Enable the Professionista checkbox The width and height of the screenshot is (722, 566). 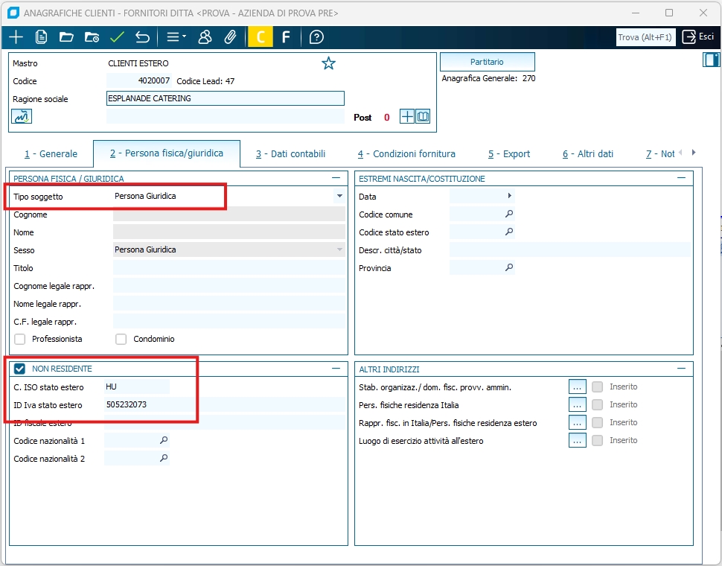pyautogui.click(x=20, y=339)
